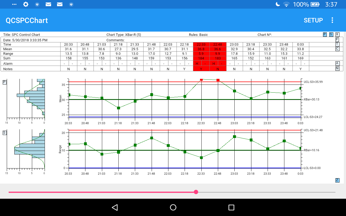Open the three-dot overflow menu

click(332, 20)
